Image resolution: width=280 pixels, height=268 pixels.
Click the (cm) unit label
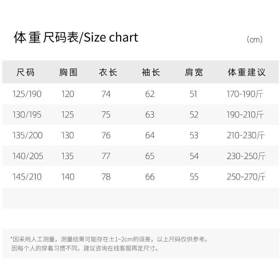coord(254,40)
